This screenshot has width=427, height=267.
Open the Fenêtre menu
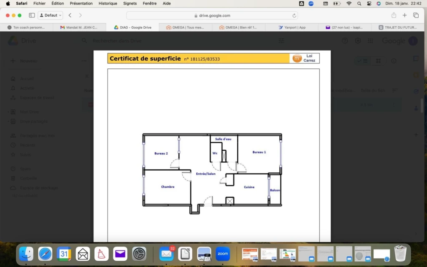(x=150, y=3)
